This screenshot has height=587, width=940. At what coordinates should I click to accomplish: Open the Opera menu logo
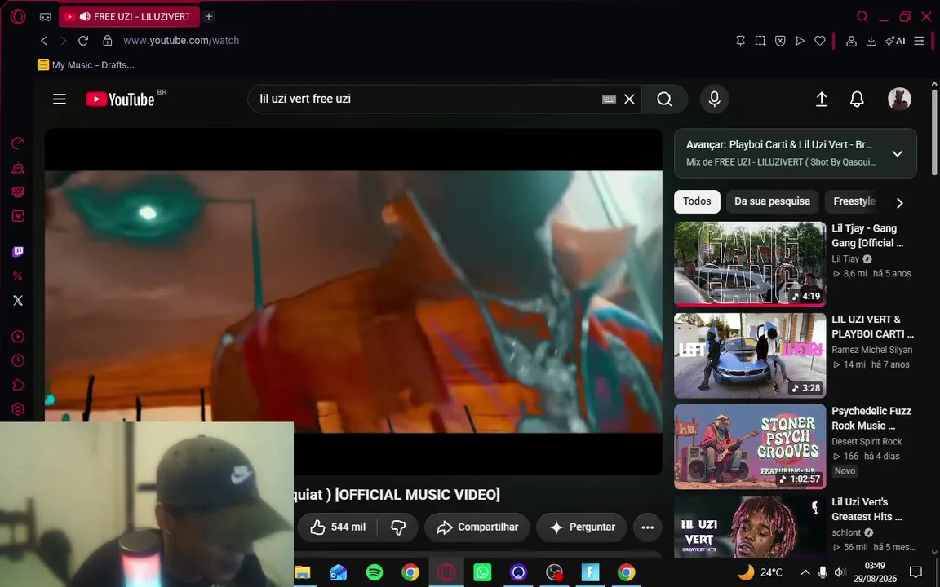tap(18, 16)
